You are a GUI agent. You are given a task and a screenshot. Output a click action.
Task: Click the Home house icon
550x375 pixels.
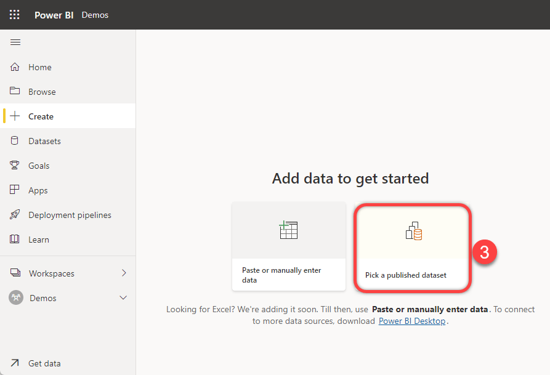(15, 67)
